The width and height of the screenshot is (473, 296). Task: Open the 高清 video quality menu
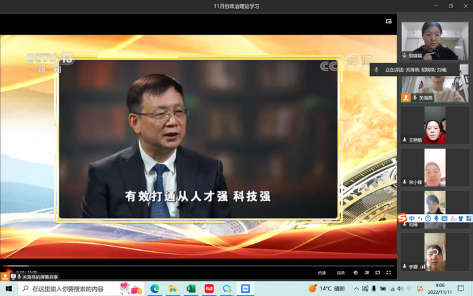(x=340, y=272)
